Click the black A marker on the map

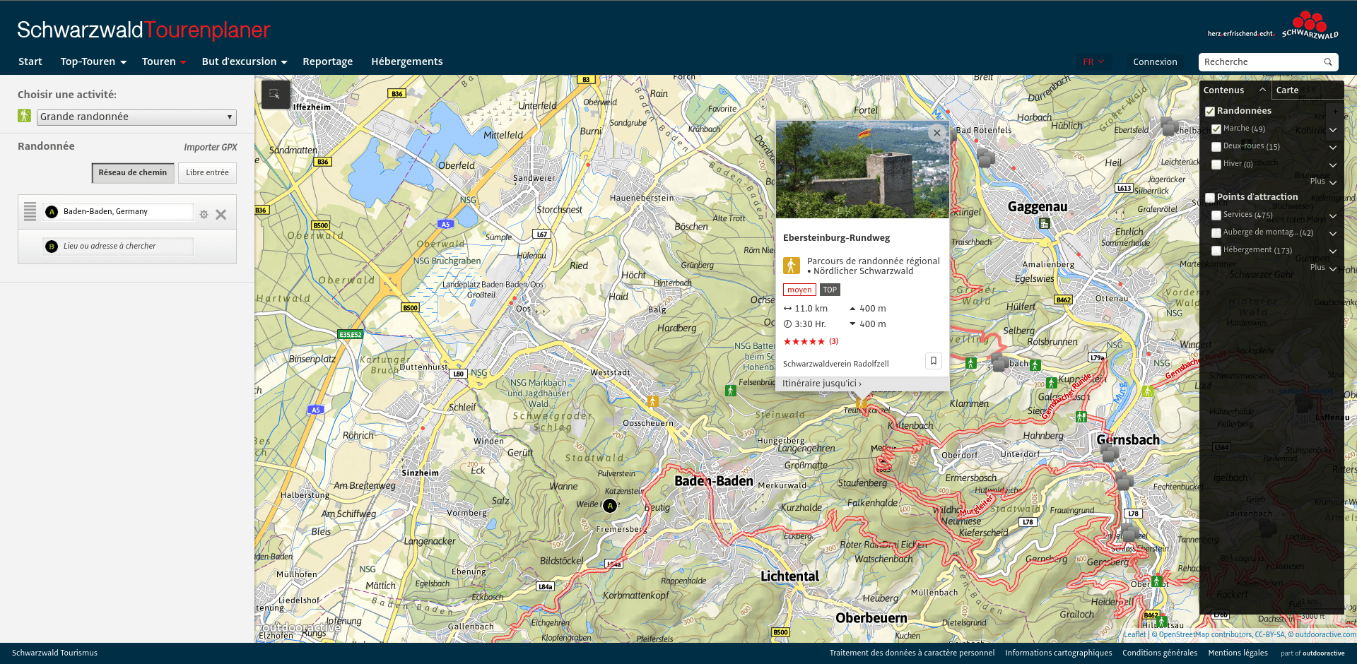[610, 505]
